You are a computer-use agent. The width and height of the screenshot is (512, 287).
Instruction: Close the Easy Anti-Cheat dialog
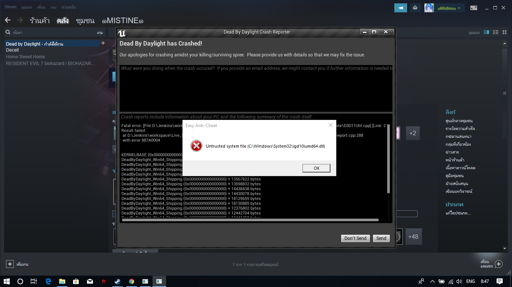(330, 126)
